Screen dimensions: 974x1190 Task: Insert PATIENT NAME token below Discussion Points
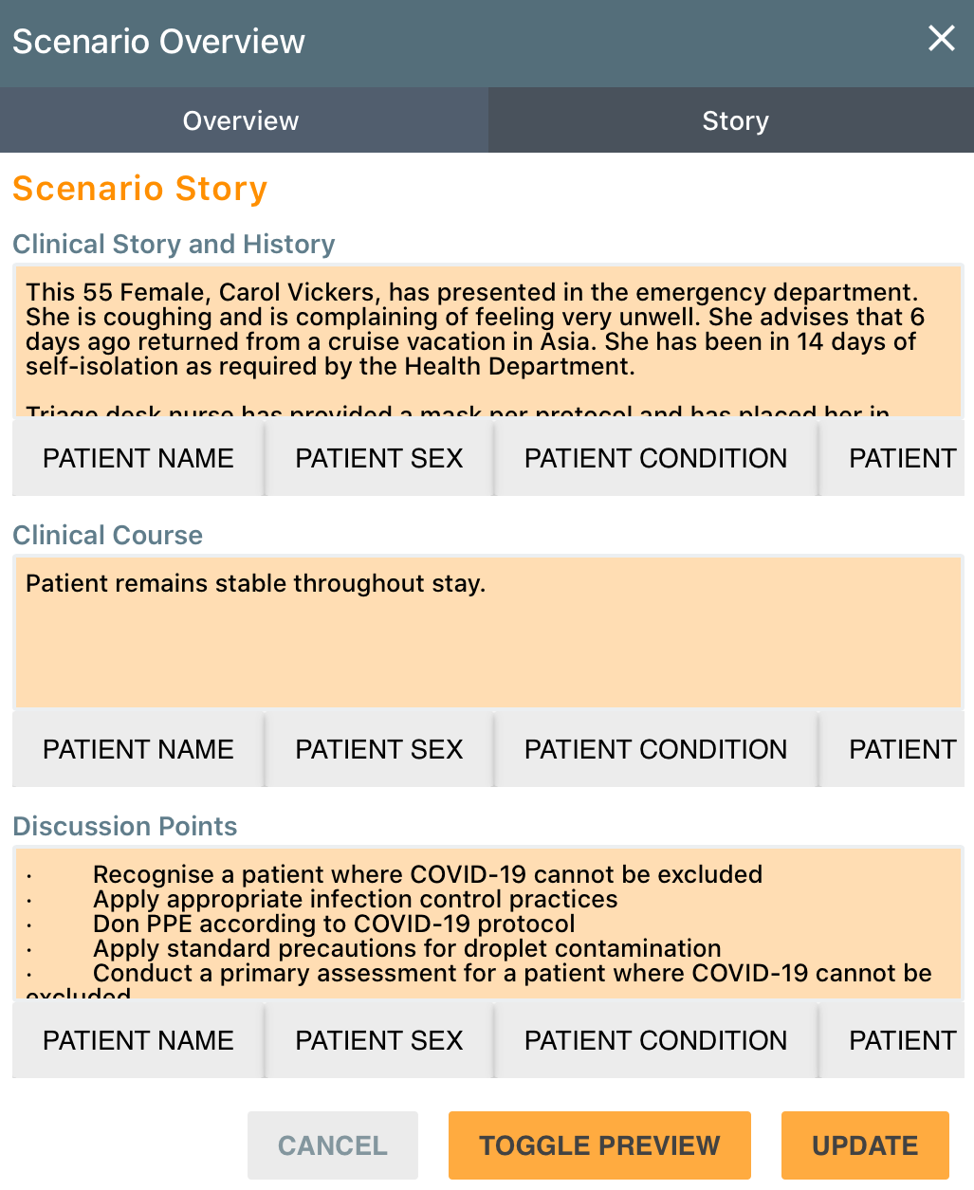138,1040
